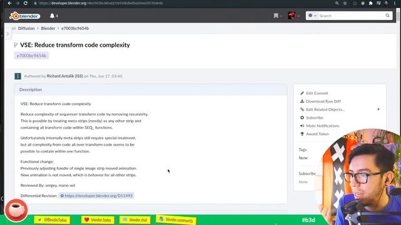Go to the Diffusion breadcrumb

26,28
